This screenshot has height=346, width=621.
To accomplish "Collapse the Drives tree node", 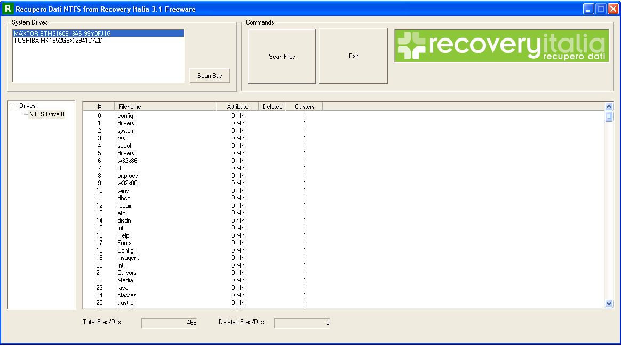I will (x=14, y=106).
